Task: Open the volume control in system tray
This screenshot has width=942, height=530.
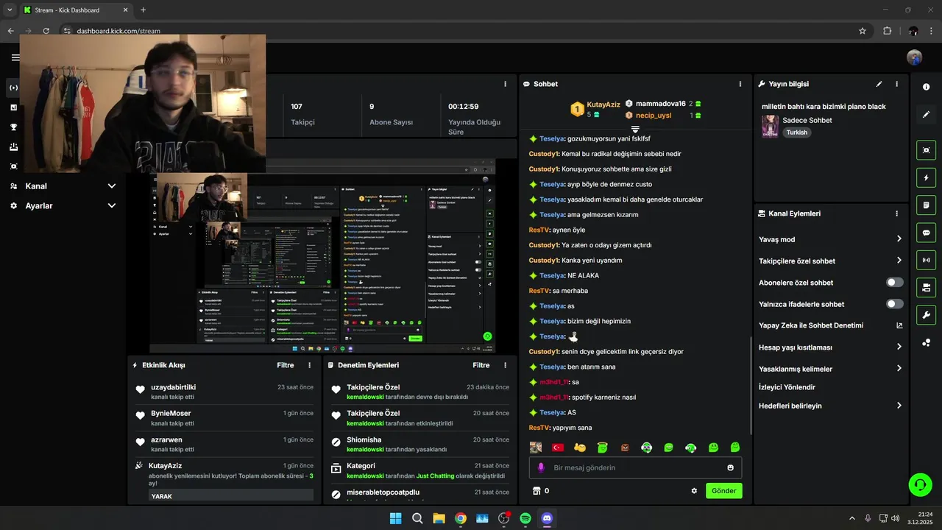Action: point(895,518)
